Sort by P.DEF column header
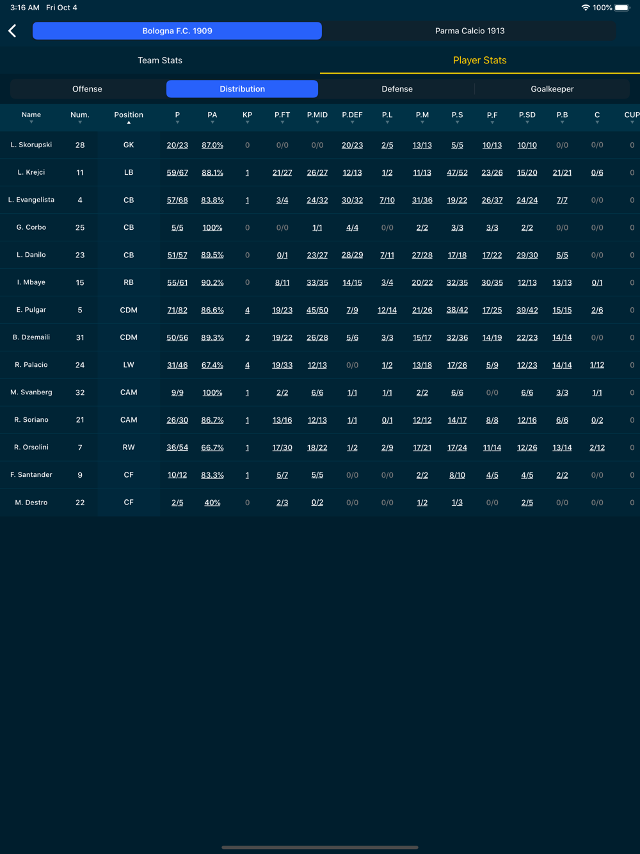The image size is (640, 854). [x=352, y=117]
